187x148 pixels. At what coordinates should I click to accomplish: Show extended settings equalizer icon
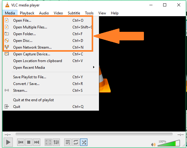click(x=56, y=142)
